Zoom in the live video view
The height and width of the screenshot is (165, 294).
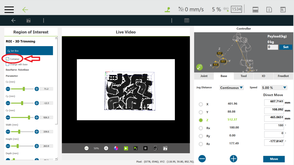(x=106, y=148)
